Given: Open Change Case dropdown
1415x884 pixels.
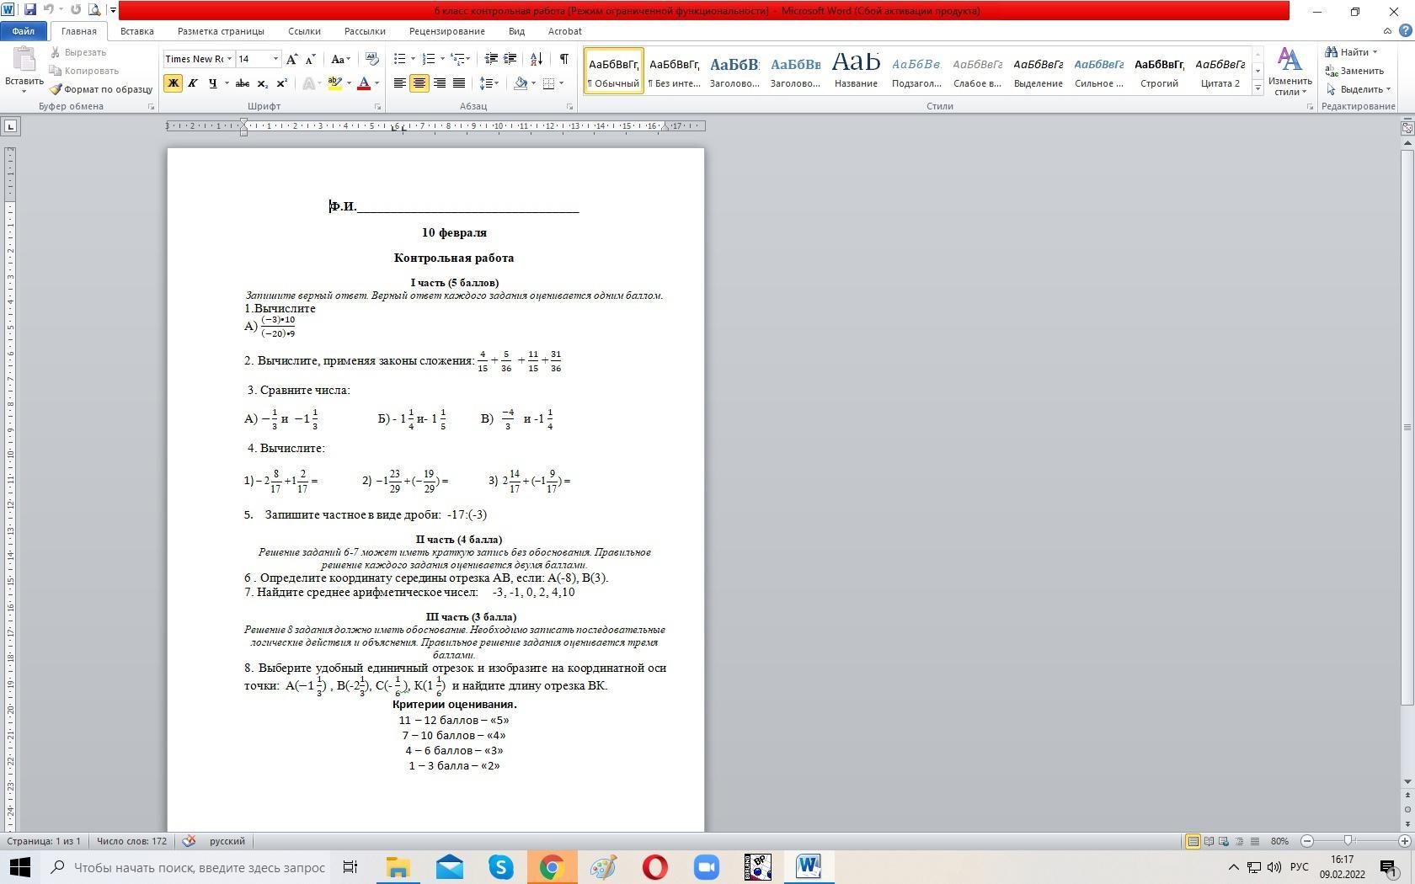Looking at the screenshot, I should click(340, 59).
